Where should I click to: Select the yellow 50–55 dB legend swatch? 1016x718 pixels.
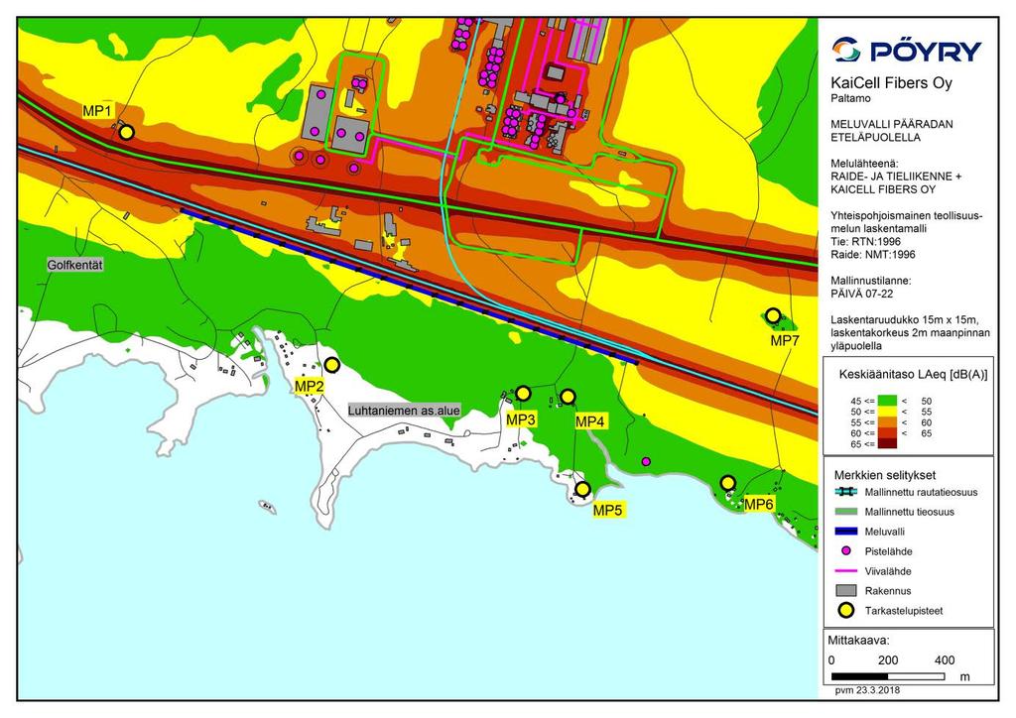tap(888, 412)
